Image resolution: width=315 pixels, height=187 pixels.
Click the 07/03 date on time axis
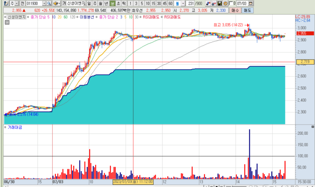[x=58, y=182]
